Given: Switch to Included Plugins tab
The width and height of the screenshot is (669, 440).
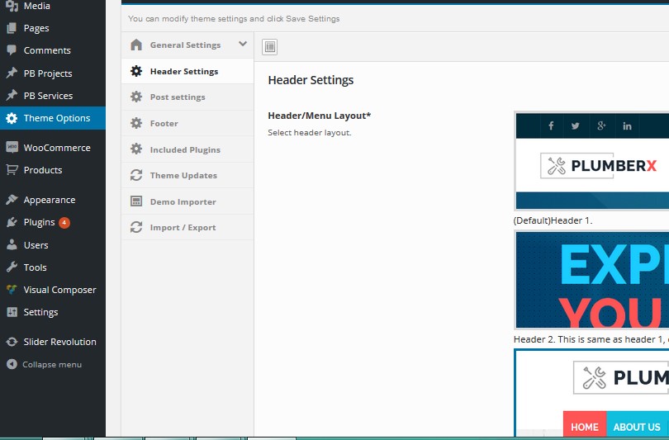Looking at the screenshot, I should [187, 149].
